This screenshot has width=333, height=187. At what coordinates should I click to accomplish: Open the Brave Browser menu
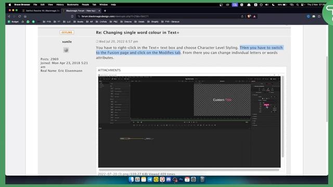point(22,5)
